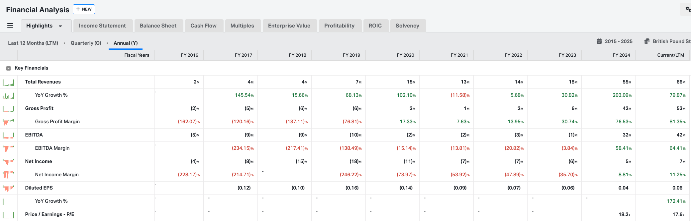Image resolution: width=691 pixels, height=222 pixels.
Task: Click the Gross Profit Margin row label
Action: tap(57, 122)
